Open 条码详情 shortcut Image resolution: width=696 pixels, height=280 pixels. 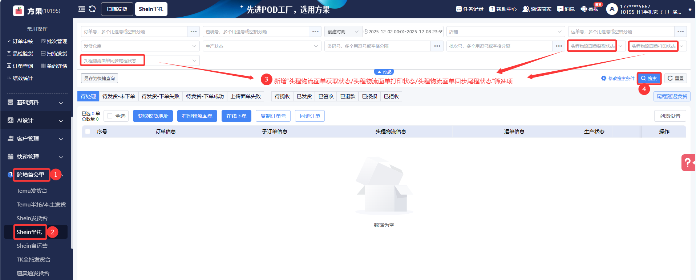pos(54,66)
